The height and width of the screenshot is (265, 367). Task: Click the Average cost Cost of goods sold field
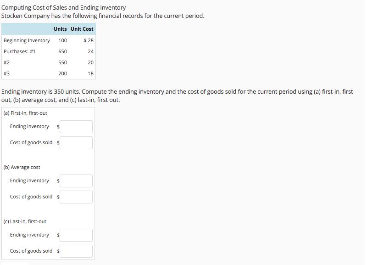click(x=76, y=197)
